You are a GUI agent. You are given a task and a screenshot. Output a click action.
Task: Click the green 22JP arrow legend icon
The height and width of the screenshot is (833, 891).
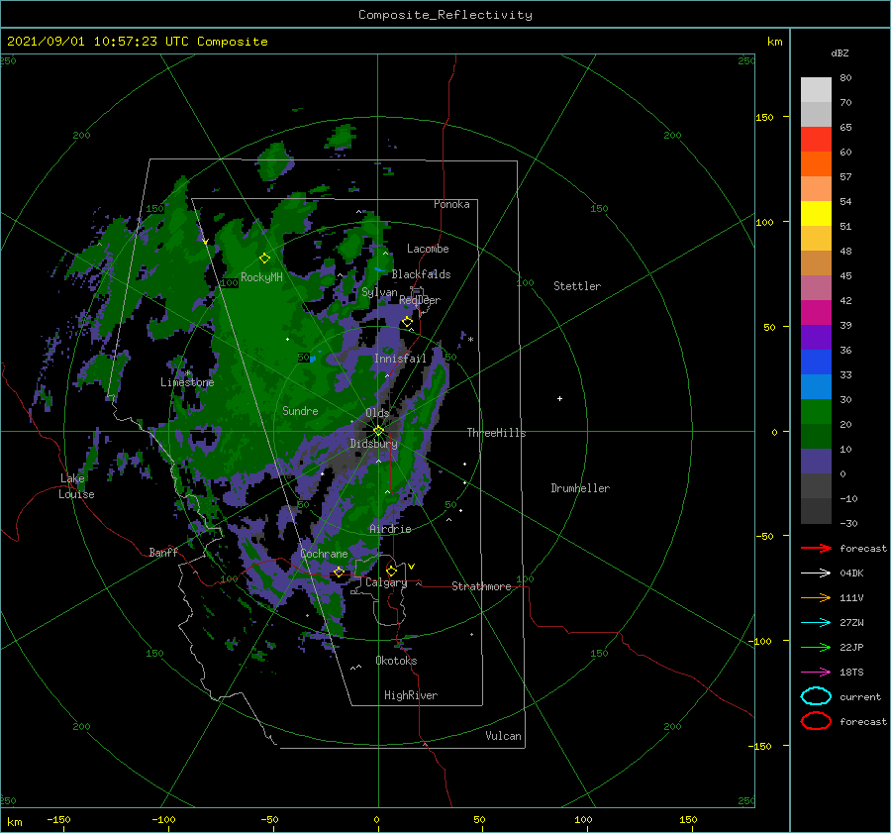point(816,647)
